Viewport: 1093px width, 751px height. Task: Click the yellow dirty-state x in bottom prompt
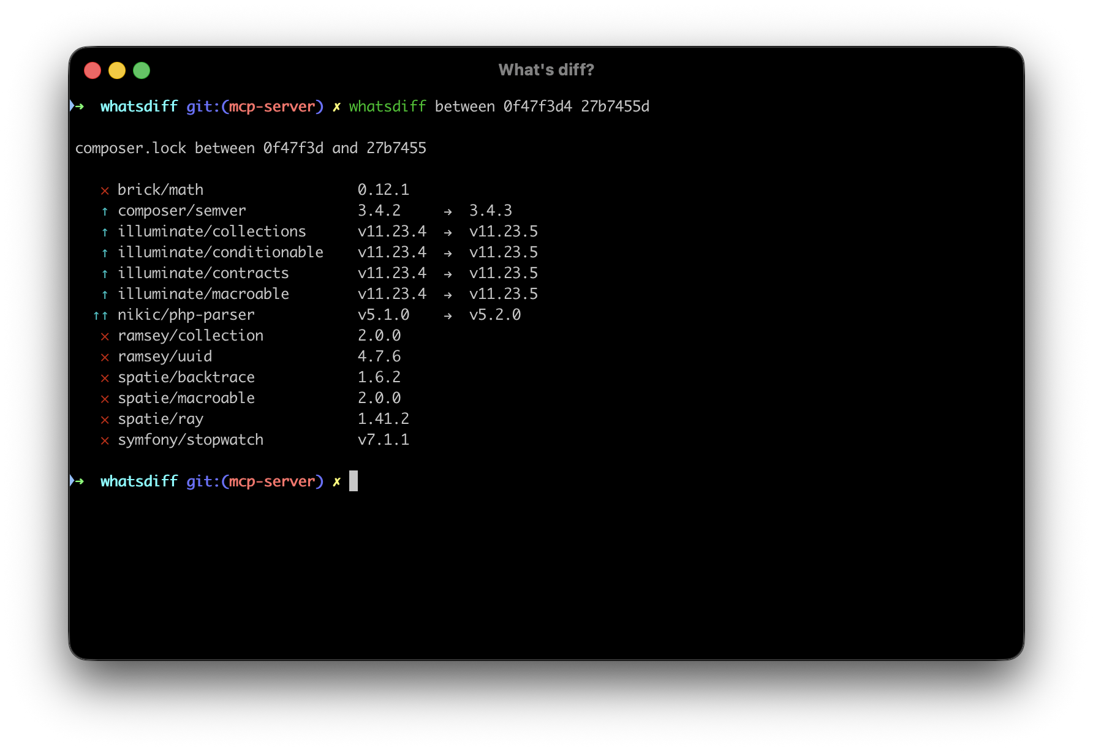pyautogui.click(x=336, y=481)
